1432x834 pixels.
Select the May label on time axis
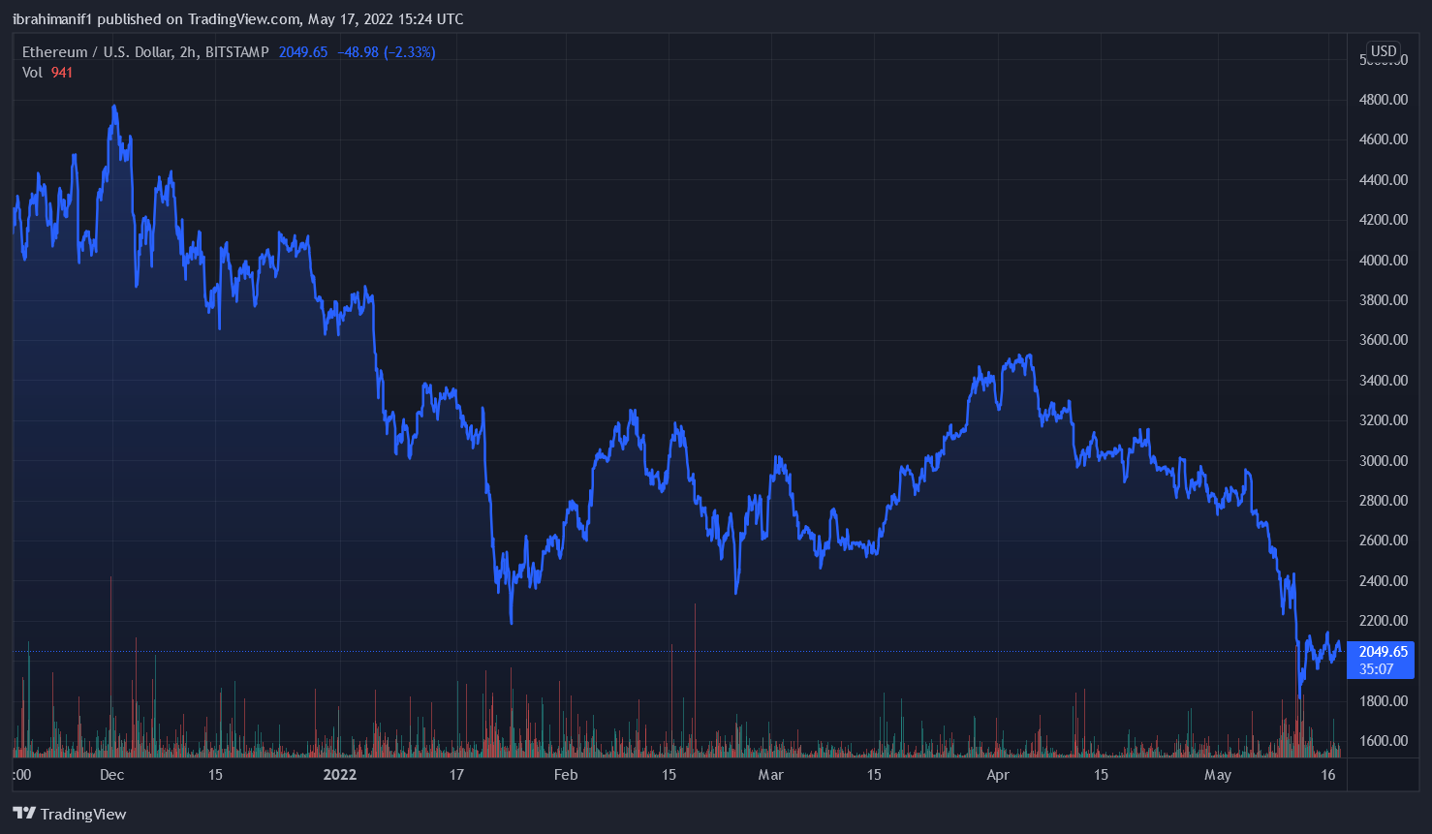[1218, 775]
